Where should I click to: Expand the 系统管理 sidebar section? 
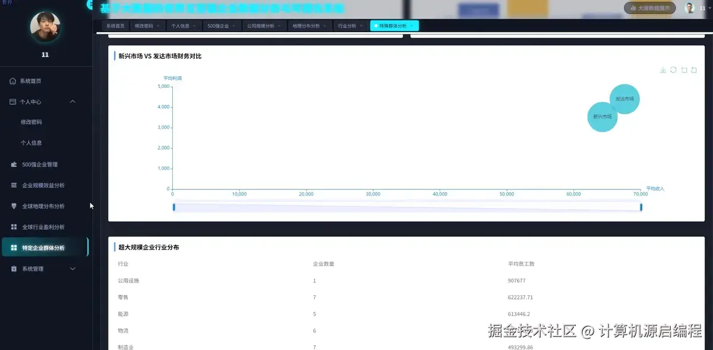(73, 269)
